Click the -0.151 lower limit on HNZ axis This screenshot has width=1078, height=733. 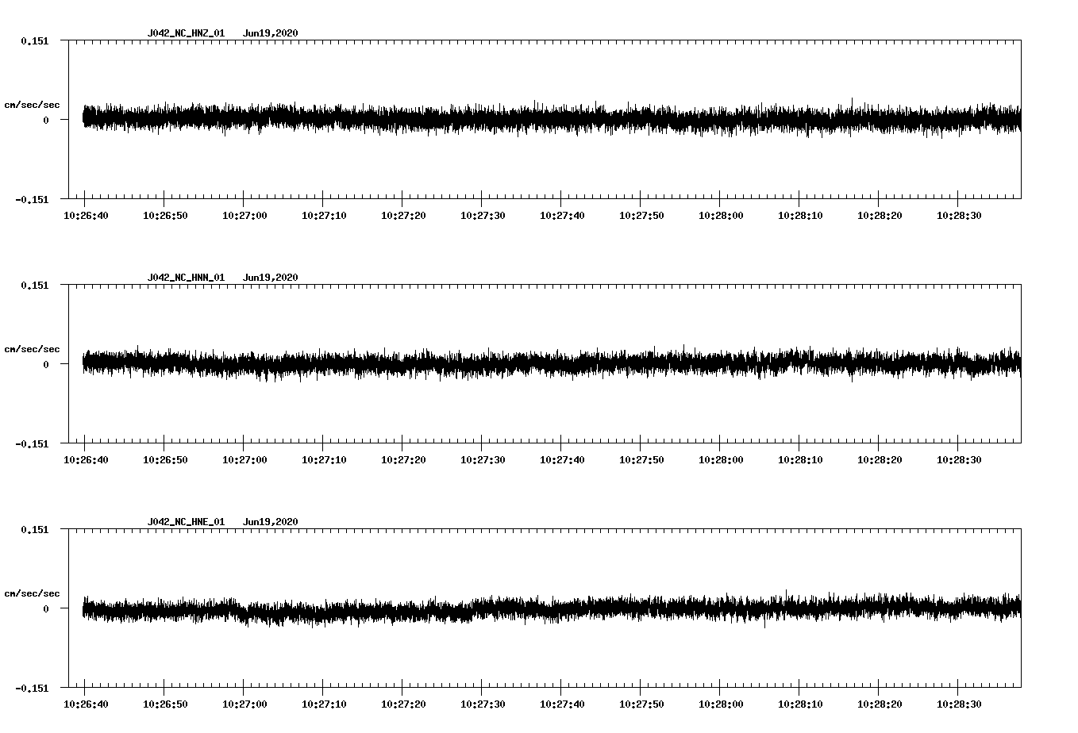pos(32,200)
